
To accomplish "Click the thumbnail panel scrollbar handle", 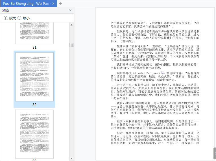I will (71, 45).
